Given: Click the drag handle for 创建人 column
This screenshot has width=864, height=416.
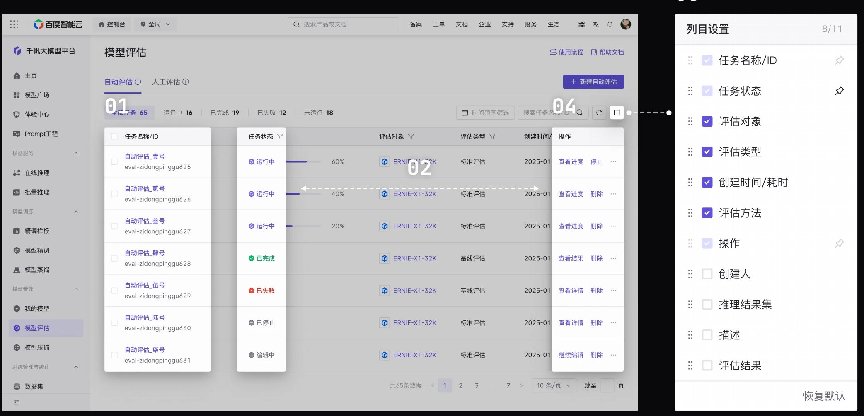Looking at the screenshot, I should 690,274.
